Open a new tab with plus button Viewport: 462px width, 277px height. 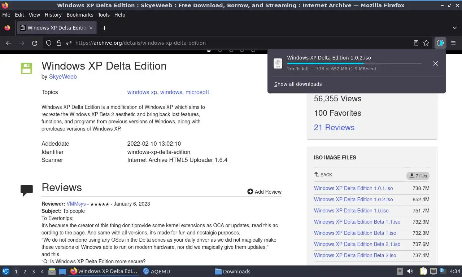(x=104, y=28)
